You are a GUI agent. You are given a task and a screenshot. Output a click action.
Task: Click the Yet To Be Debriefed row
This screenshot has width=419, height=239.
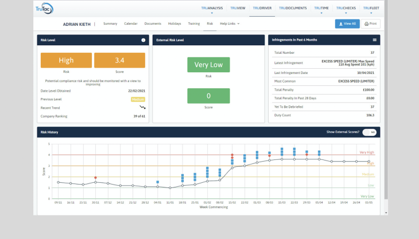coord(324,107)
